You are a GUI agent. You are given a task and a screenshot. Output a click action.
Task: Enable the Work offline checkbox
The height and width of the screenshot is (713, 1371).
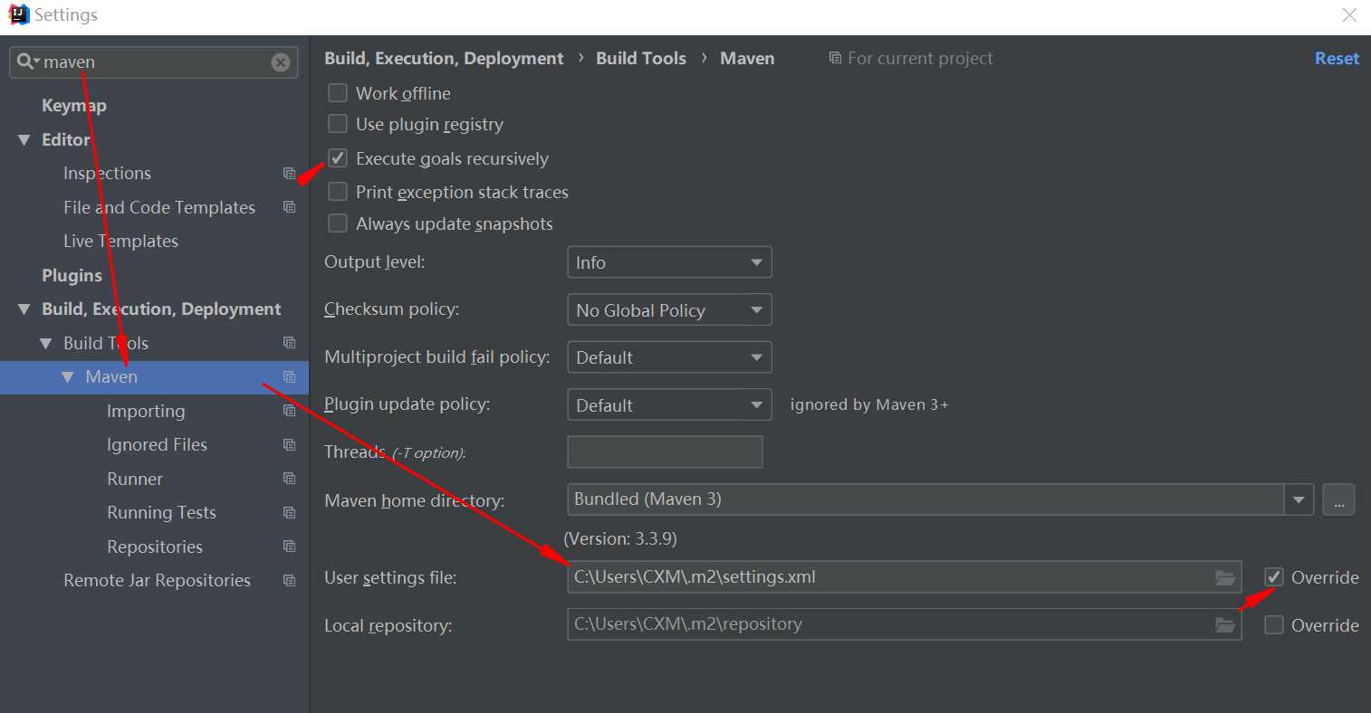coord(338,93)
